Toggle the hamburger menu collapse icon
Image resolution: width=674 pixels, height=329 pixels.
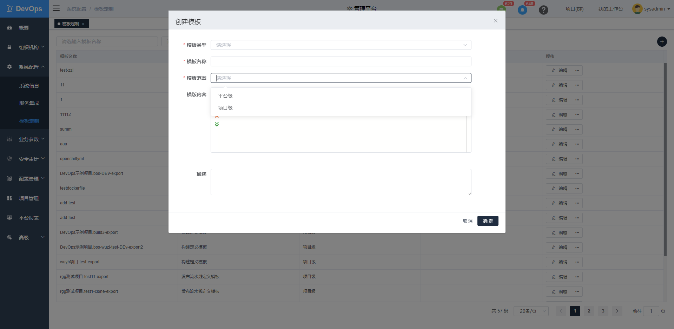pos(56,8)
